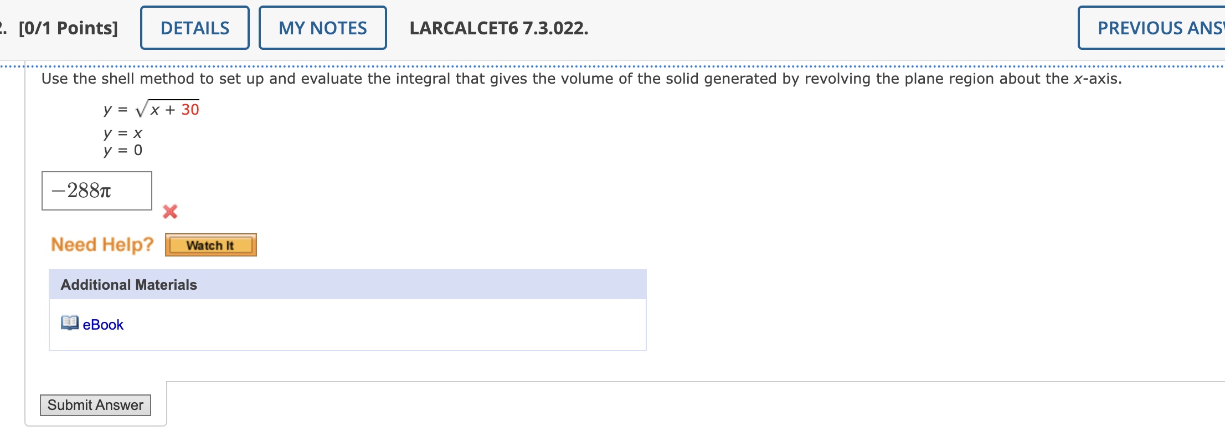1225x431 pixels.
Task: Click the equation y = √(x + 30)
Action: pyautogui.click(x=151, y=109)
